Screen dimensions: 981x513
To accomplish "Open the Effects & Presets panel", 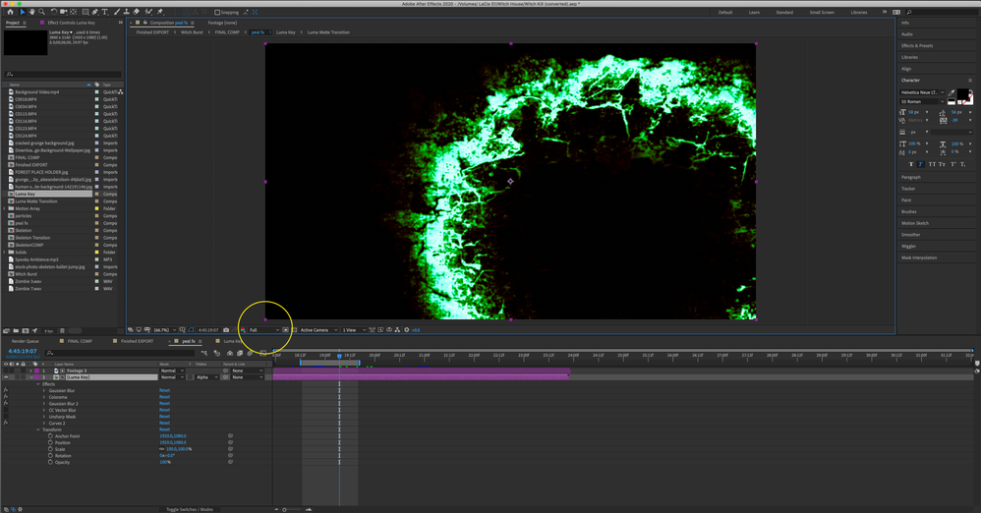I will [x=917, y=45].
